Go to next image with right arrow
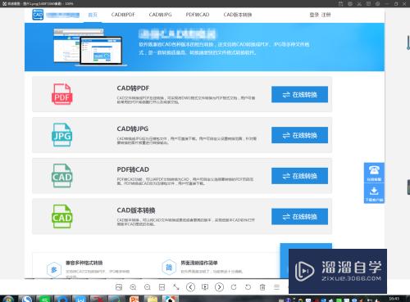The image size is (410, 302). [219, 287]
